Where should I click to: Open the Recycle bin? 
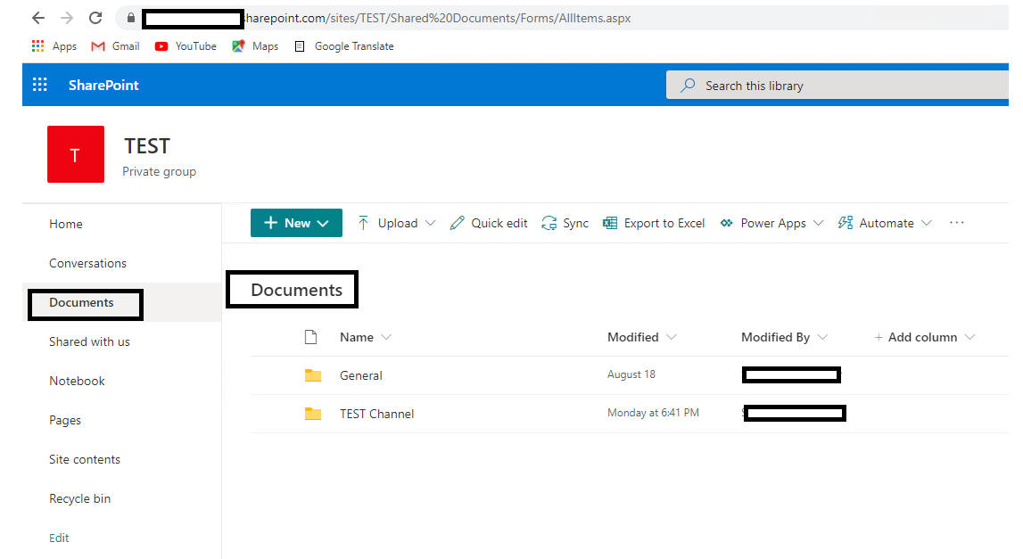[79, 498]
